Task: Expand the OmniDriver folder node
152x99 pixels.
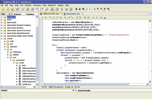Action: pyautogui.click(x=2, y=17)
